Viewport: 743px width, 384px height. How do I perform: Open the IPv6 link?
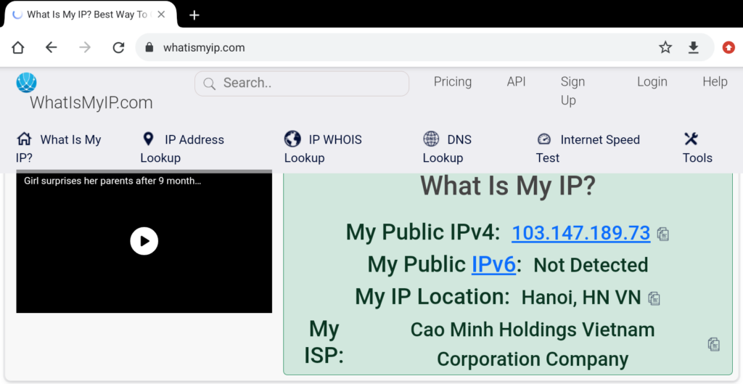493,264
